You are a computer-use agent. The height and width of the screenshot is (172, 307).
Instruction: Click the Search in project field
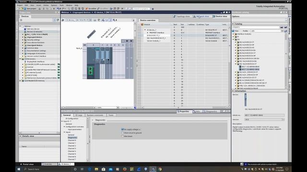[142, 9]
